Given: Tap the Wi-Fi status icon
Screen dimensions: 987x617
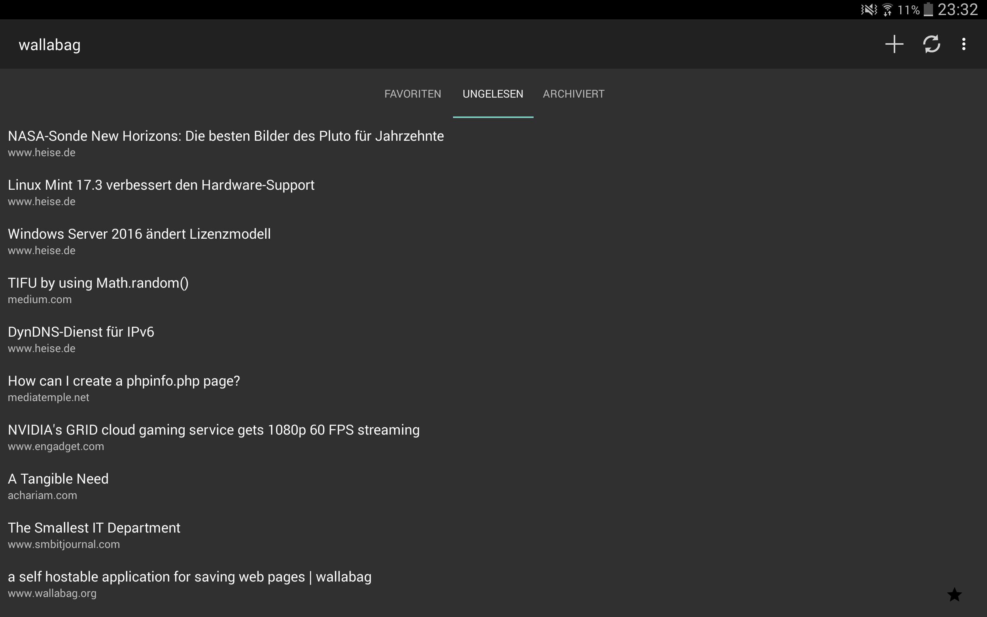Looking at the screenshot, I should pyautogui.click(x=887, y=9).
